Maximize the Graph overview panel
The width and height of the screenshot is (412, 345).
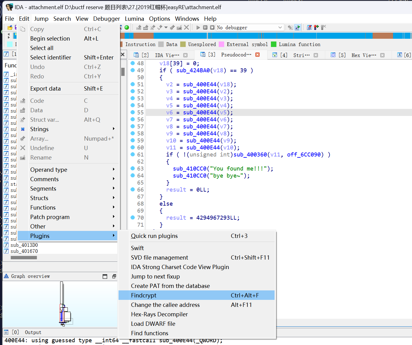coord(105,276)
